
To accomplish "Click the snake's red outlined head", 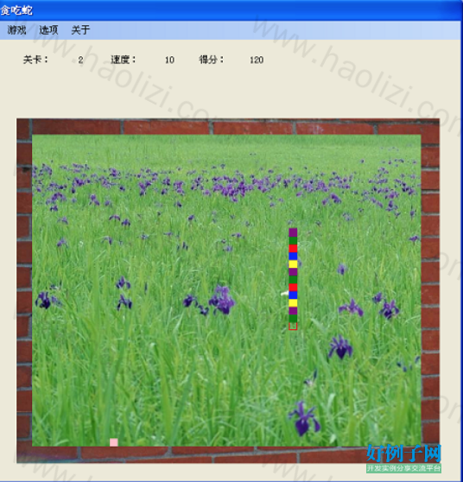I will point(293,326).
